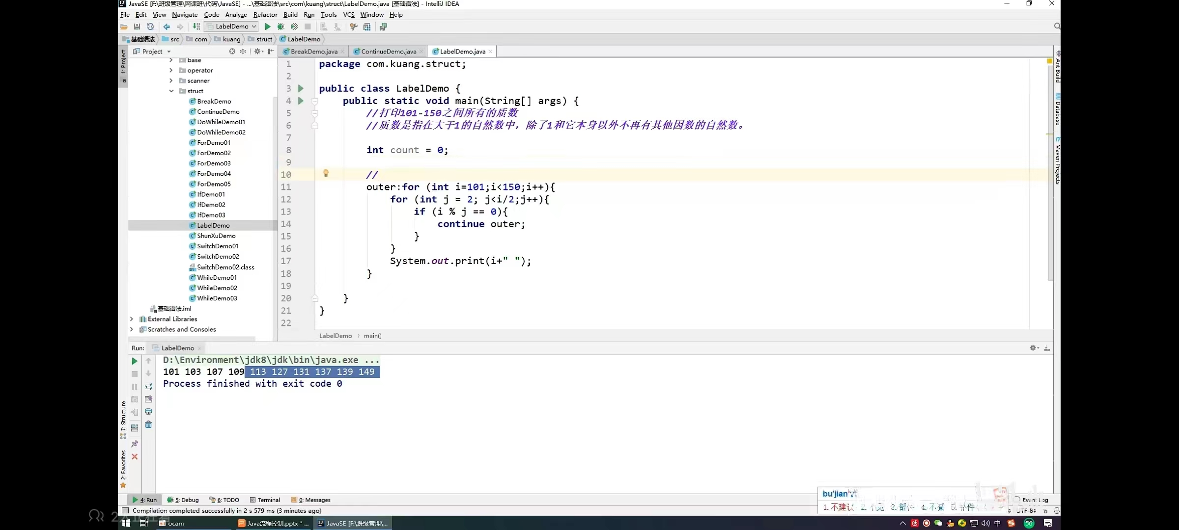This screenshot has height=530, width=1179.
Task: Open the LabelDemo run configuration dropdown
Action: coord(232,26)
